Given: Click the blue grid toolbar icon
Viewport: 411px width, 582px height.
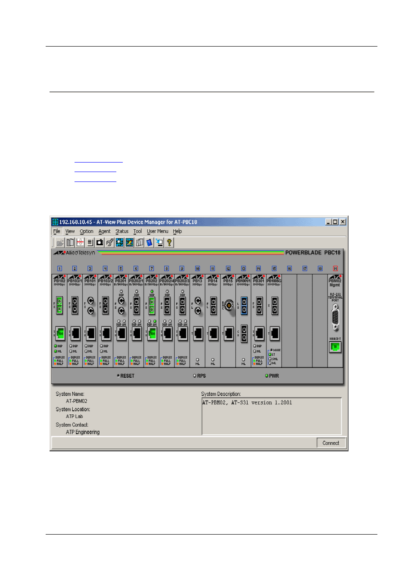Looking at the screenshot, I should [120, 243].
